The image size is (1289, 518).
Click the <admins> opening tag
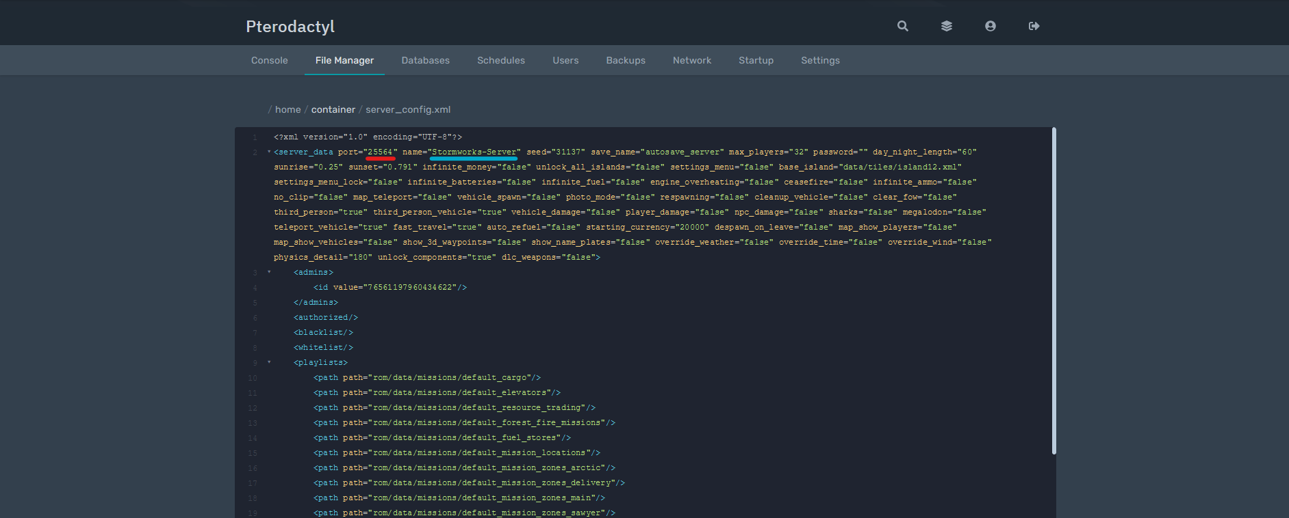point(314,272)
